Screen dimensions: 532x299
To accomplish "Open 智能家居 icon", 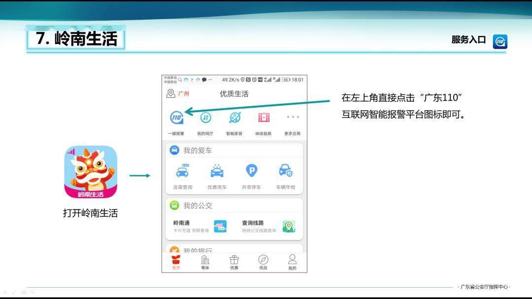I will pyautogui.click(x=235, y=118).
